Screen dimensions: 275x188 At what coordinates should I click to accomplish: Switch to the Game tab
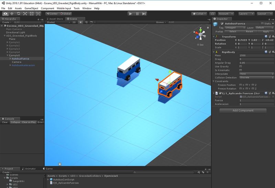pyautogui.click(x=48, y=169)
